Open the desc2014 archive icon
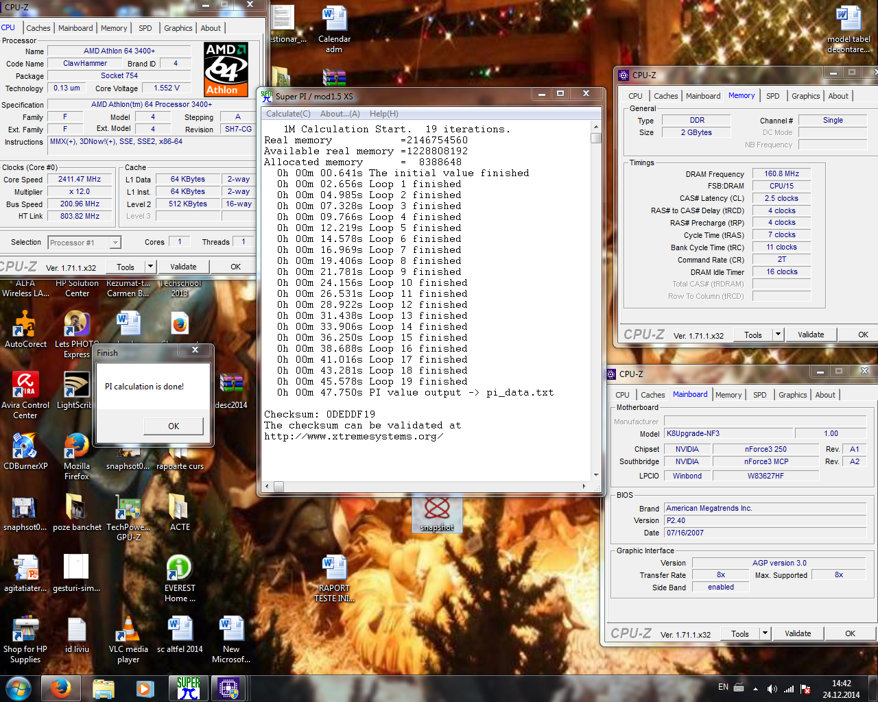 coord(231,390)
